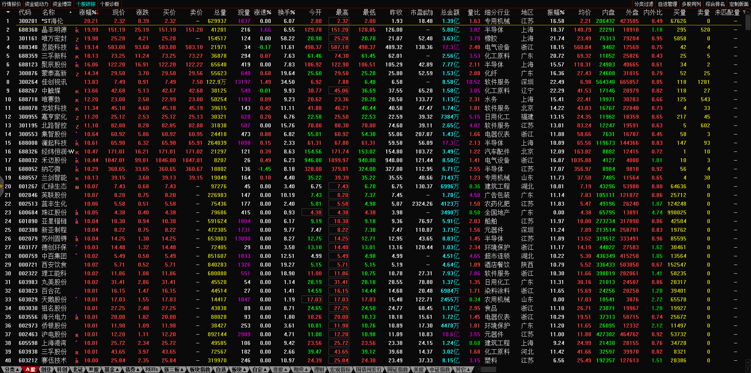Click the K marker icon beside 晶丰明源
751x373 pixels.
(77, 30)
